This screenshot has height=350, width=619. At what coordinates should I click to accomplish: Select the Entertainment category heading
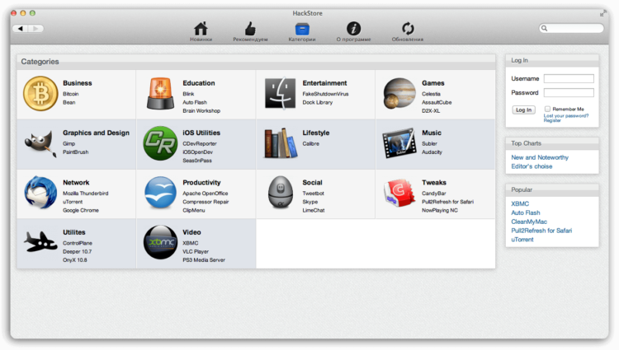click(x=324, y=83)
